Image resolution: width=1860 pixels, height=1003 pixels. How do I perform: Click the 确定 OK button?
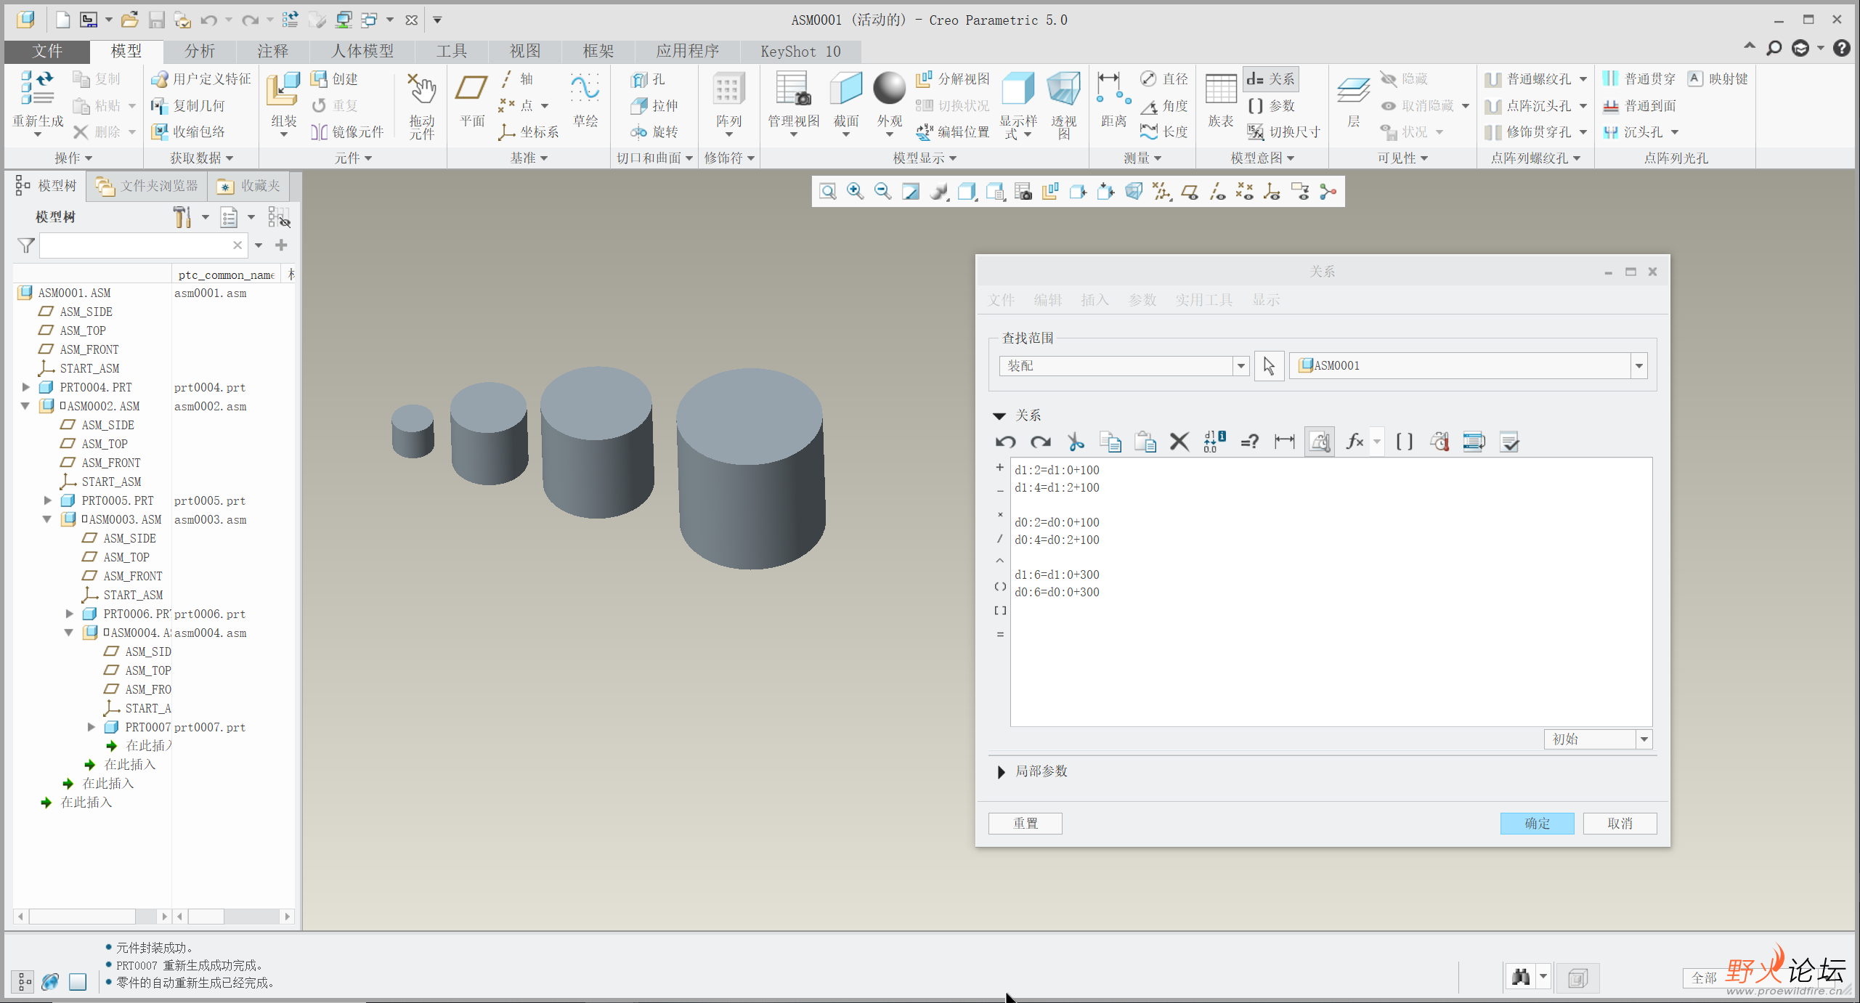1537,823
